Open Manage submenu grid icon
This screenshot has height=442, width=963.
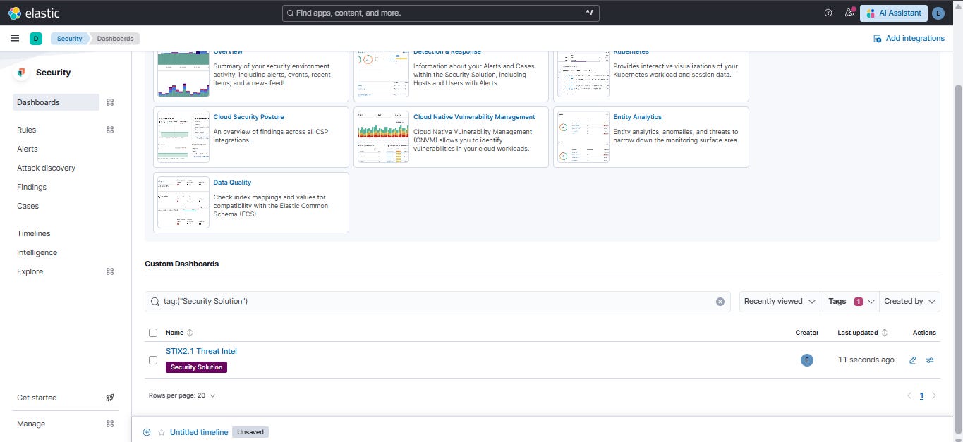click(x=110, y=424)
